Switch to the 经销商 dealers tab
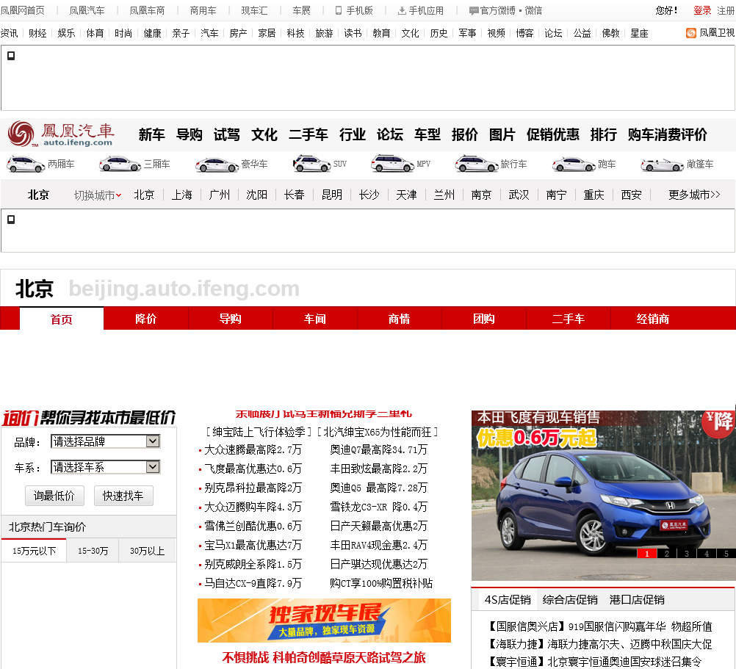Viewport: 736px width, 669px height. 653,319
